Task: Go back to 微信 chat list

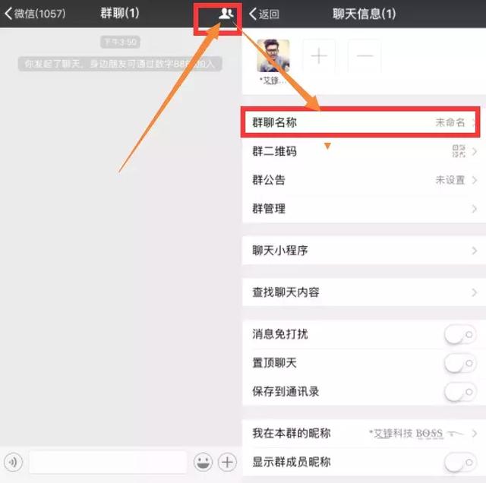Action: tap(35, 14)
